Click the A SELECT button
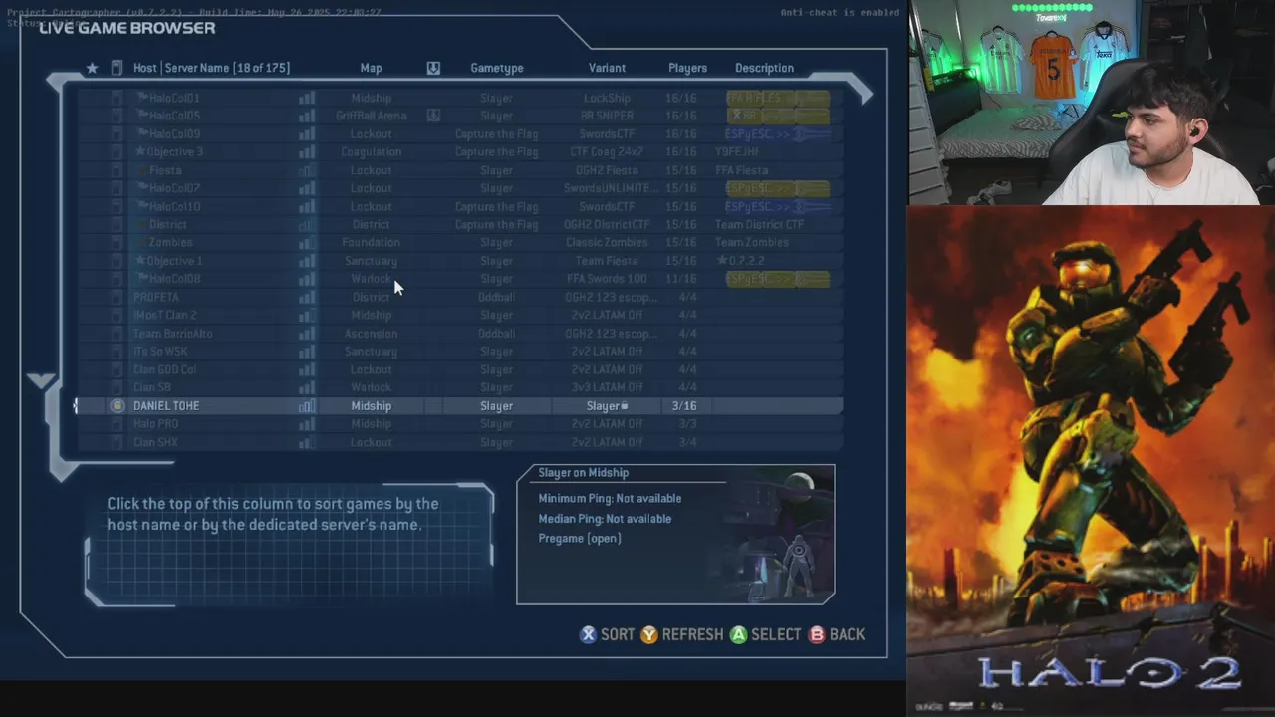 (765, 634)
